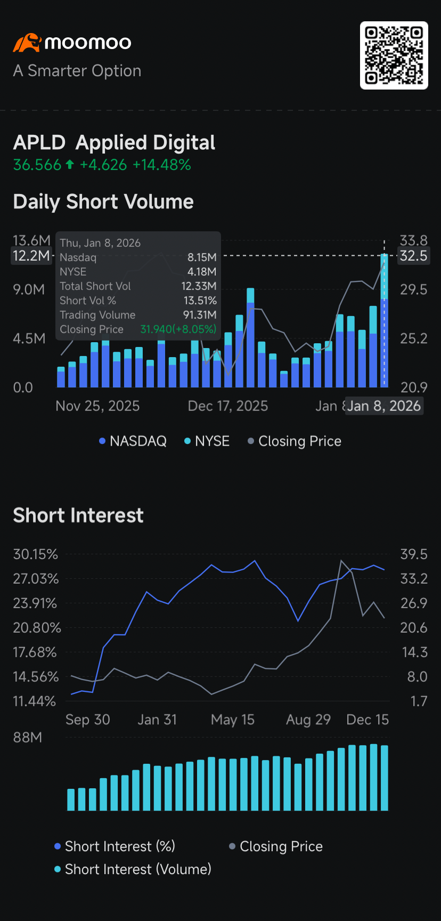
Task: Click the 12.2M crosshair value label
Action: coord(31,256)
